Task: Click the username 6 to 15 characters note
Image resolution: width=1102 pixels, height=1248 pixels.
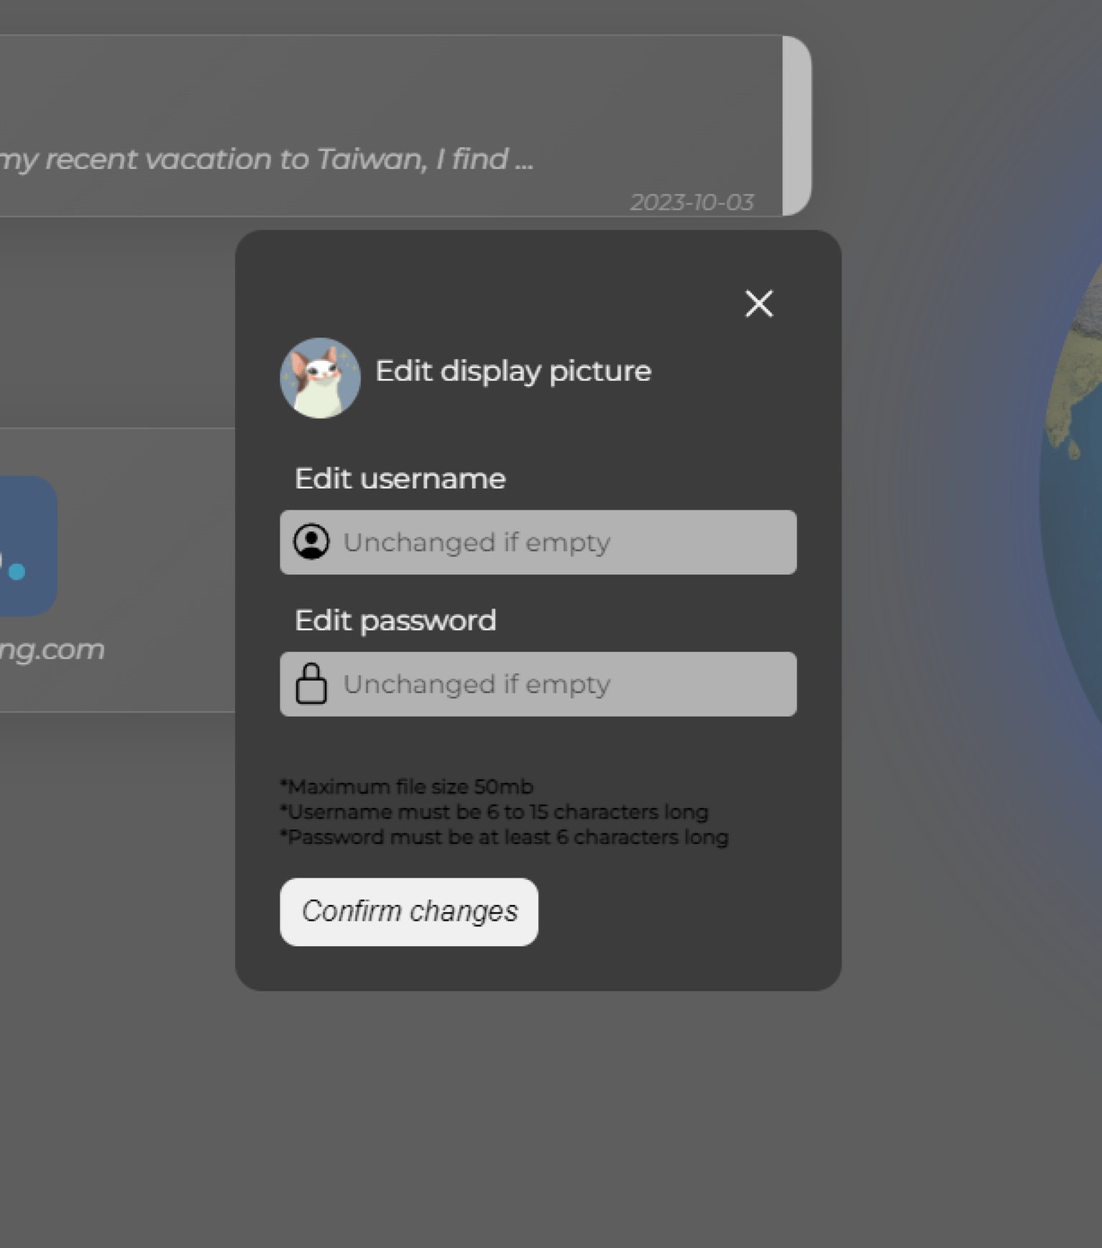Action: [x=494, y=812]
